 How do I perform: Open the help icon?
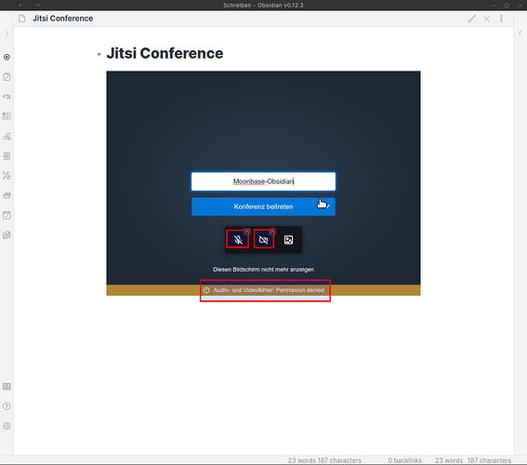coord(7,406)
